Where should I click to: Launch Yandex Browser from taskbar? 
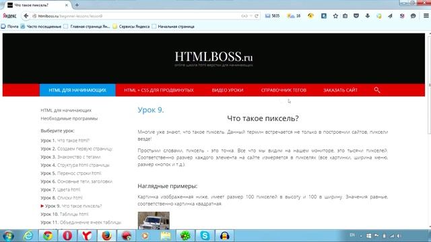click(87, 236)
